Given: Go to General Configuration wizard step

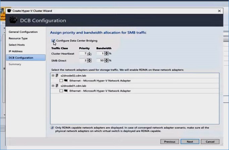Looking at the screenshot, I should (x=23, y=32).
